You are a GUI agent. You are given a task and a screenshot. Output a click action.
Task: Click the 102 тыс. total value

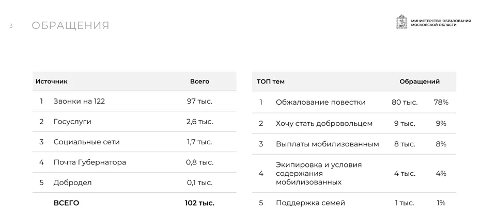click(x=199, y=203)
